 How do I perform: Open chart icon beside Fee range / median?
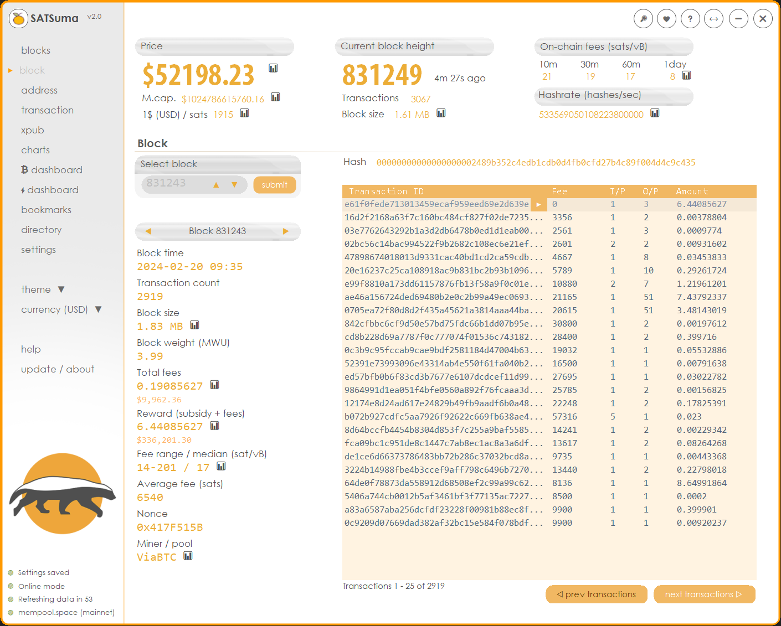221,466
